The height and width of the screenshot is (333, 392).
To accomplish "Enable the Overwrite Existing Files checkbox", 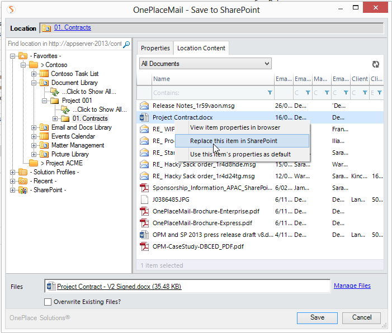I will (x=48, y=302).
